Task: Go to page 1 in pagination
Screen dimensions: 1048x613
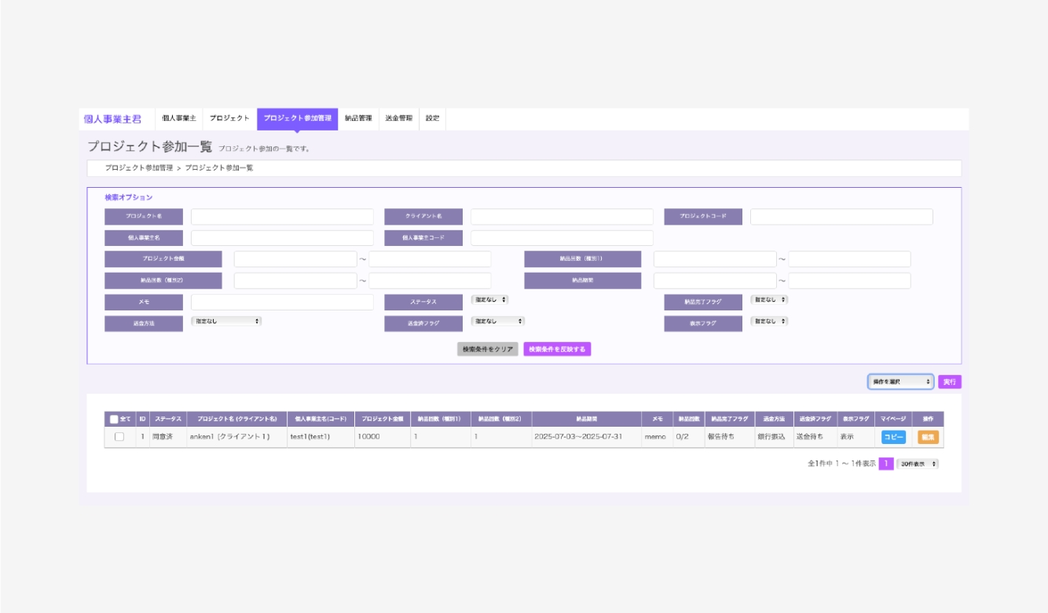Action: [886, 464]
